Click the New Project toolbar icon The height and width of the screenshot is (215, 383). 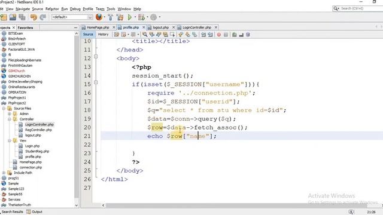(4, 17)
